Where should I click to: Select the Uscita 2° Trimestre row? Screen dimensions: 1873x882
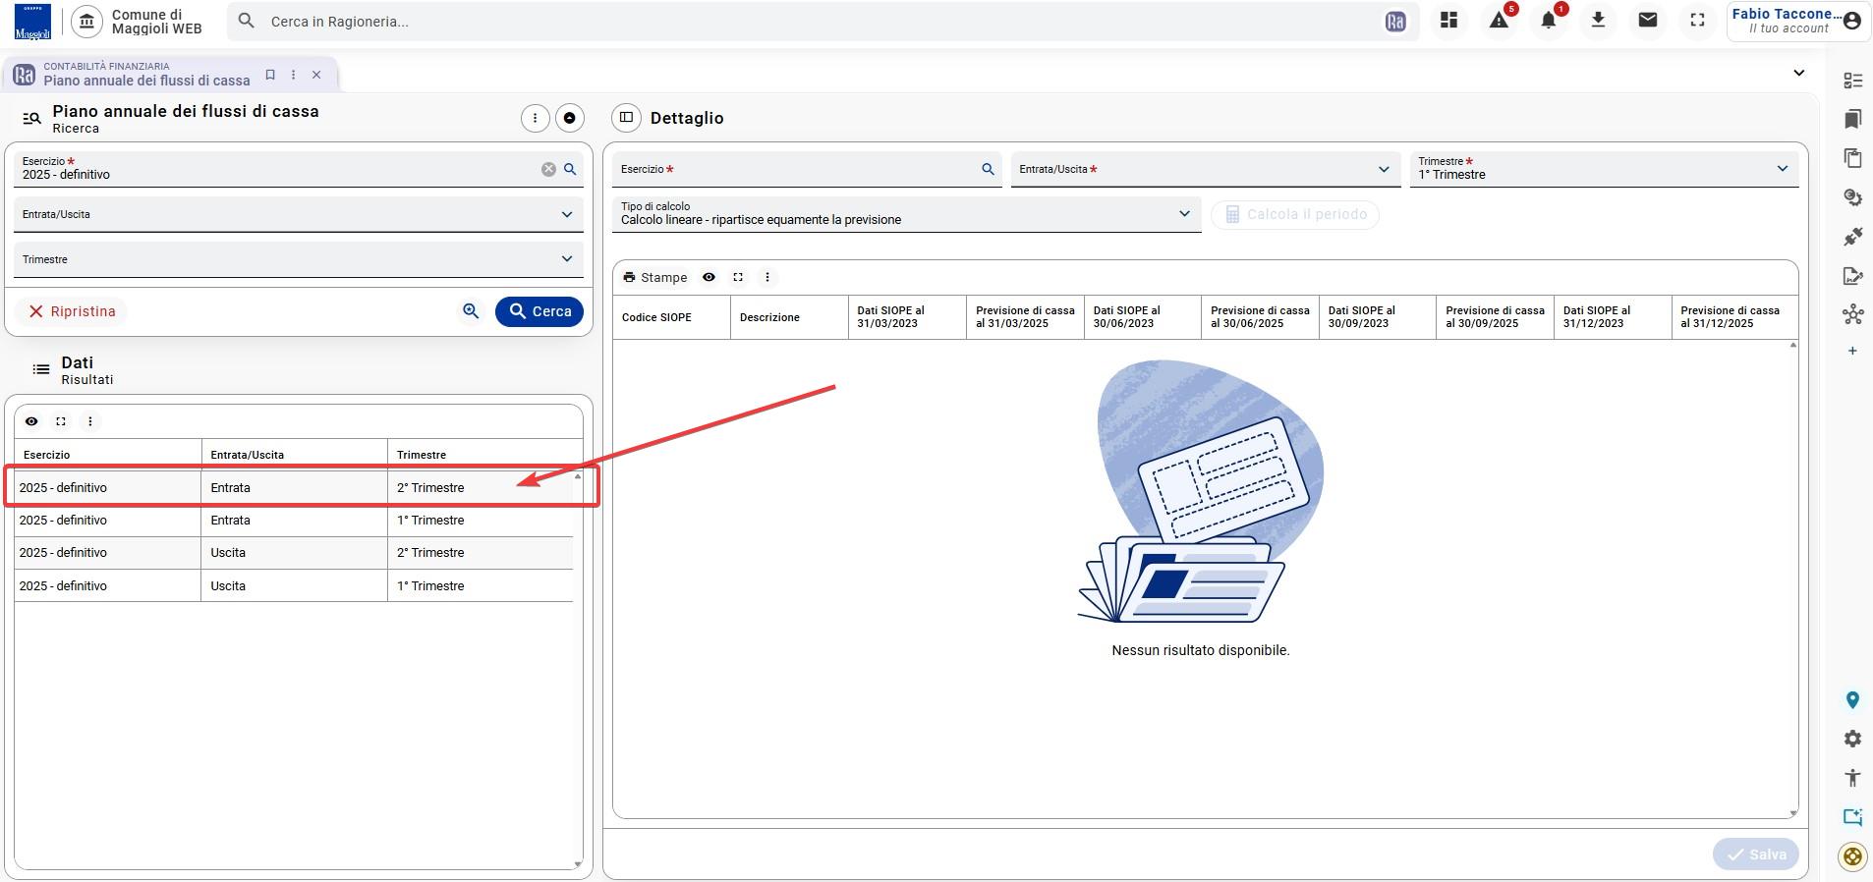(295, 553)
